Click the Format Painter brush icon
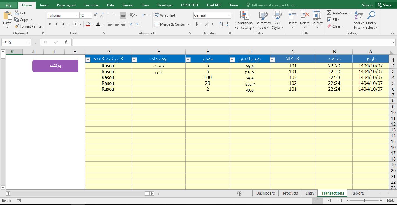The image size is (397, 205). [x=17, y=26]
